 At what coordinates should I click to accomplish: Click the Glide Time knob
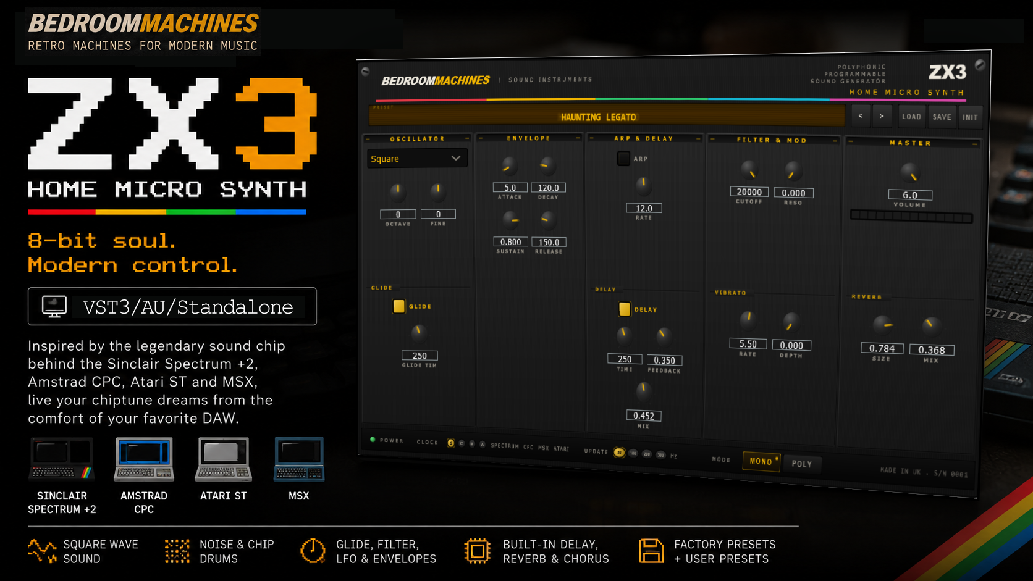click(419, 333)
